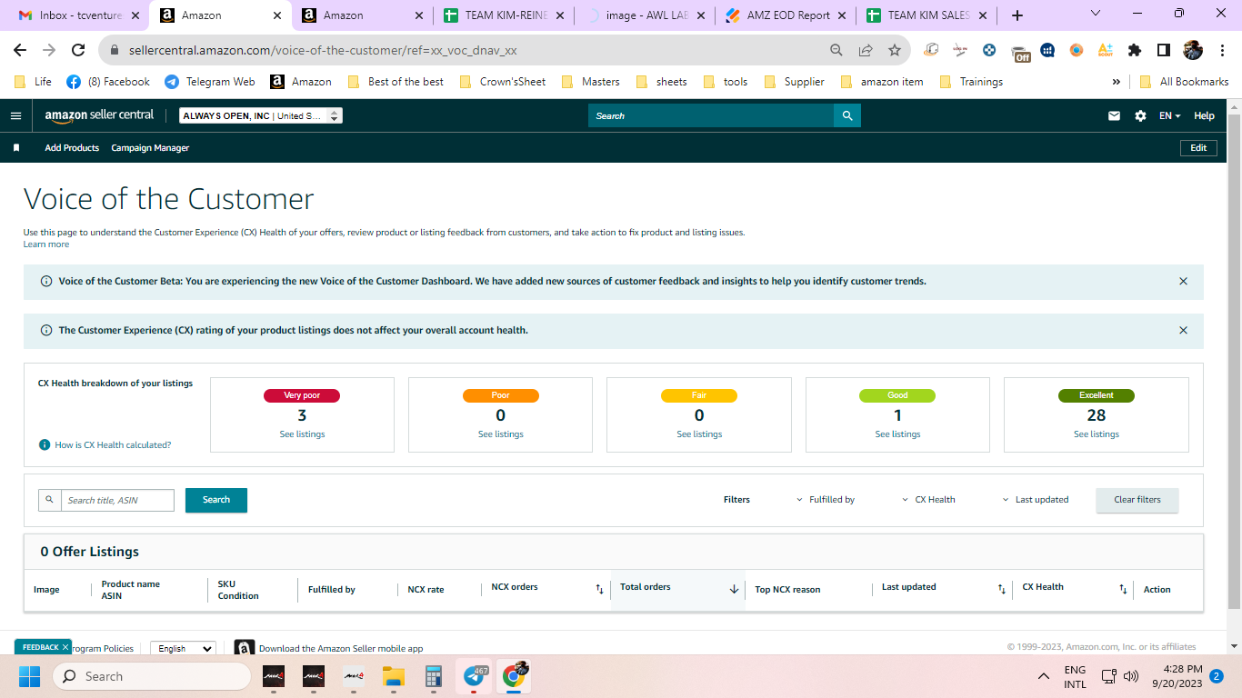Click the magnifier button in Seller Central search
Screen dimensions: 1242x698
click(x=847, y=116)
